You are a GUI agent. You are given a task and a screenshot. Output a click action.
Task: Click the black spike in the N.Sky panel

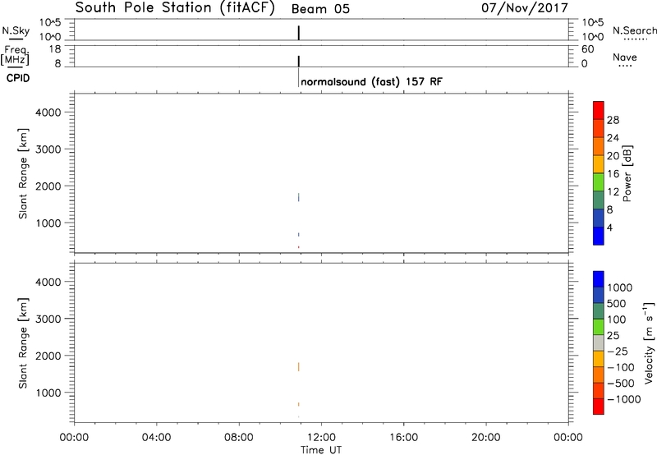click(x=299, y=33)
